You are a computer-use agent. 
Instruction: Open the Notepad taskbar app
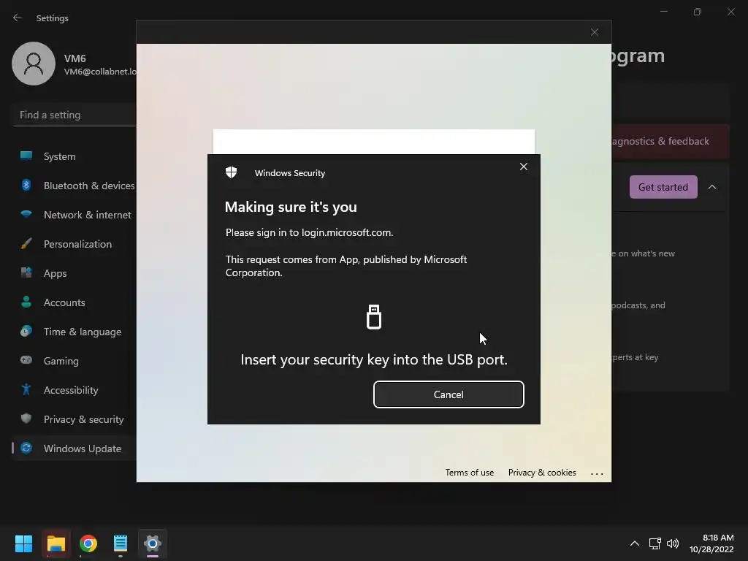click(121, 543)
